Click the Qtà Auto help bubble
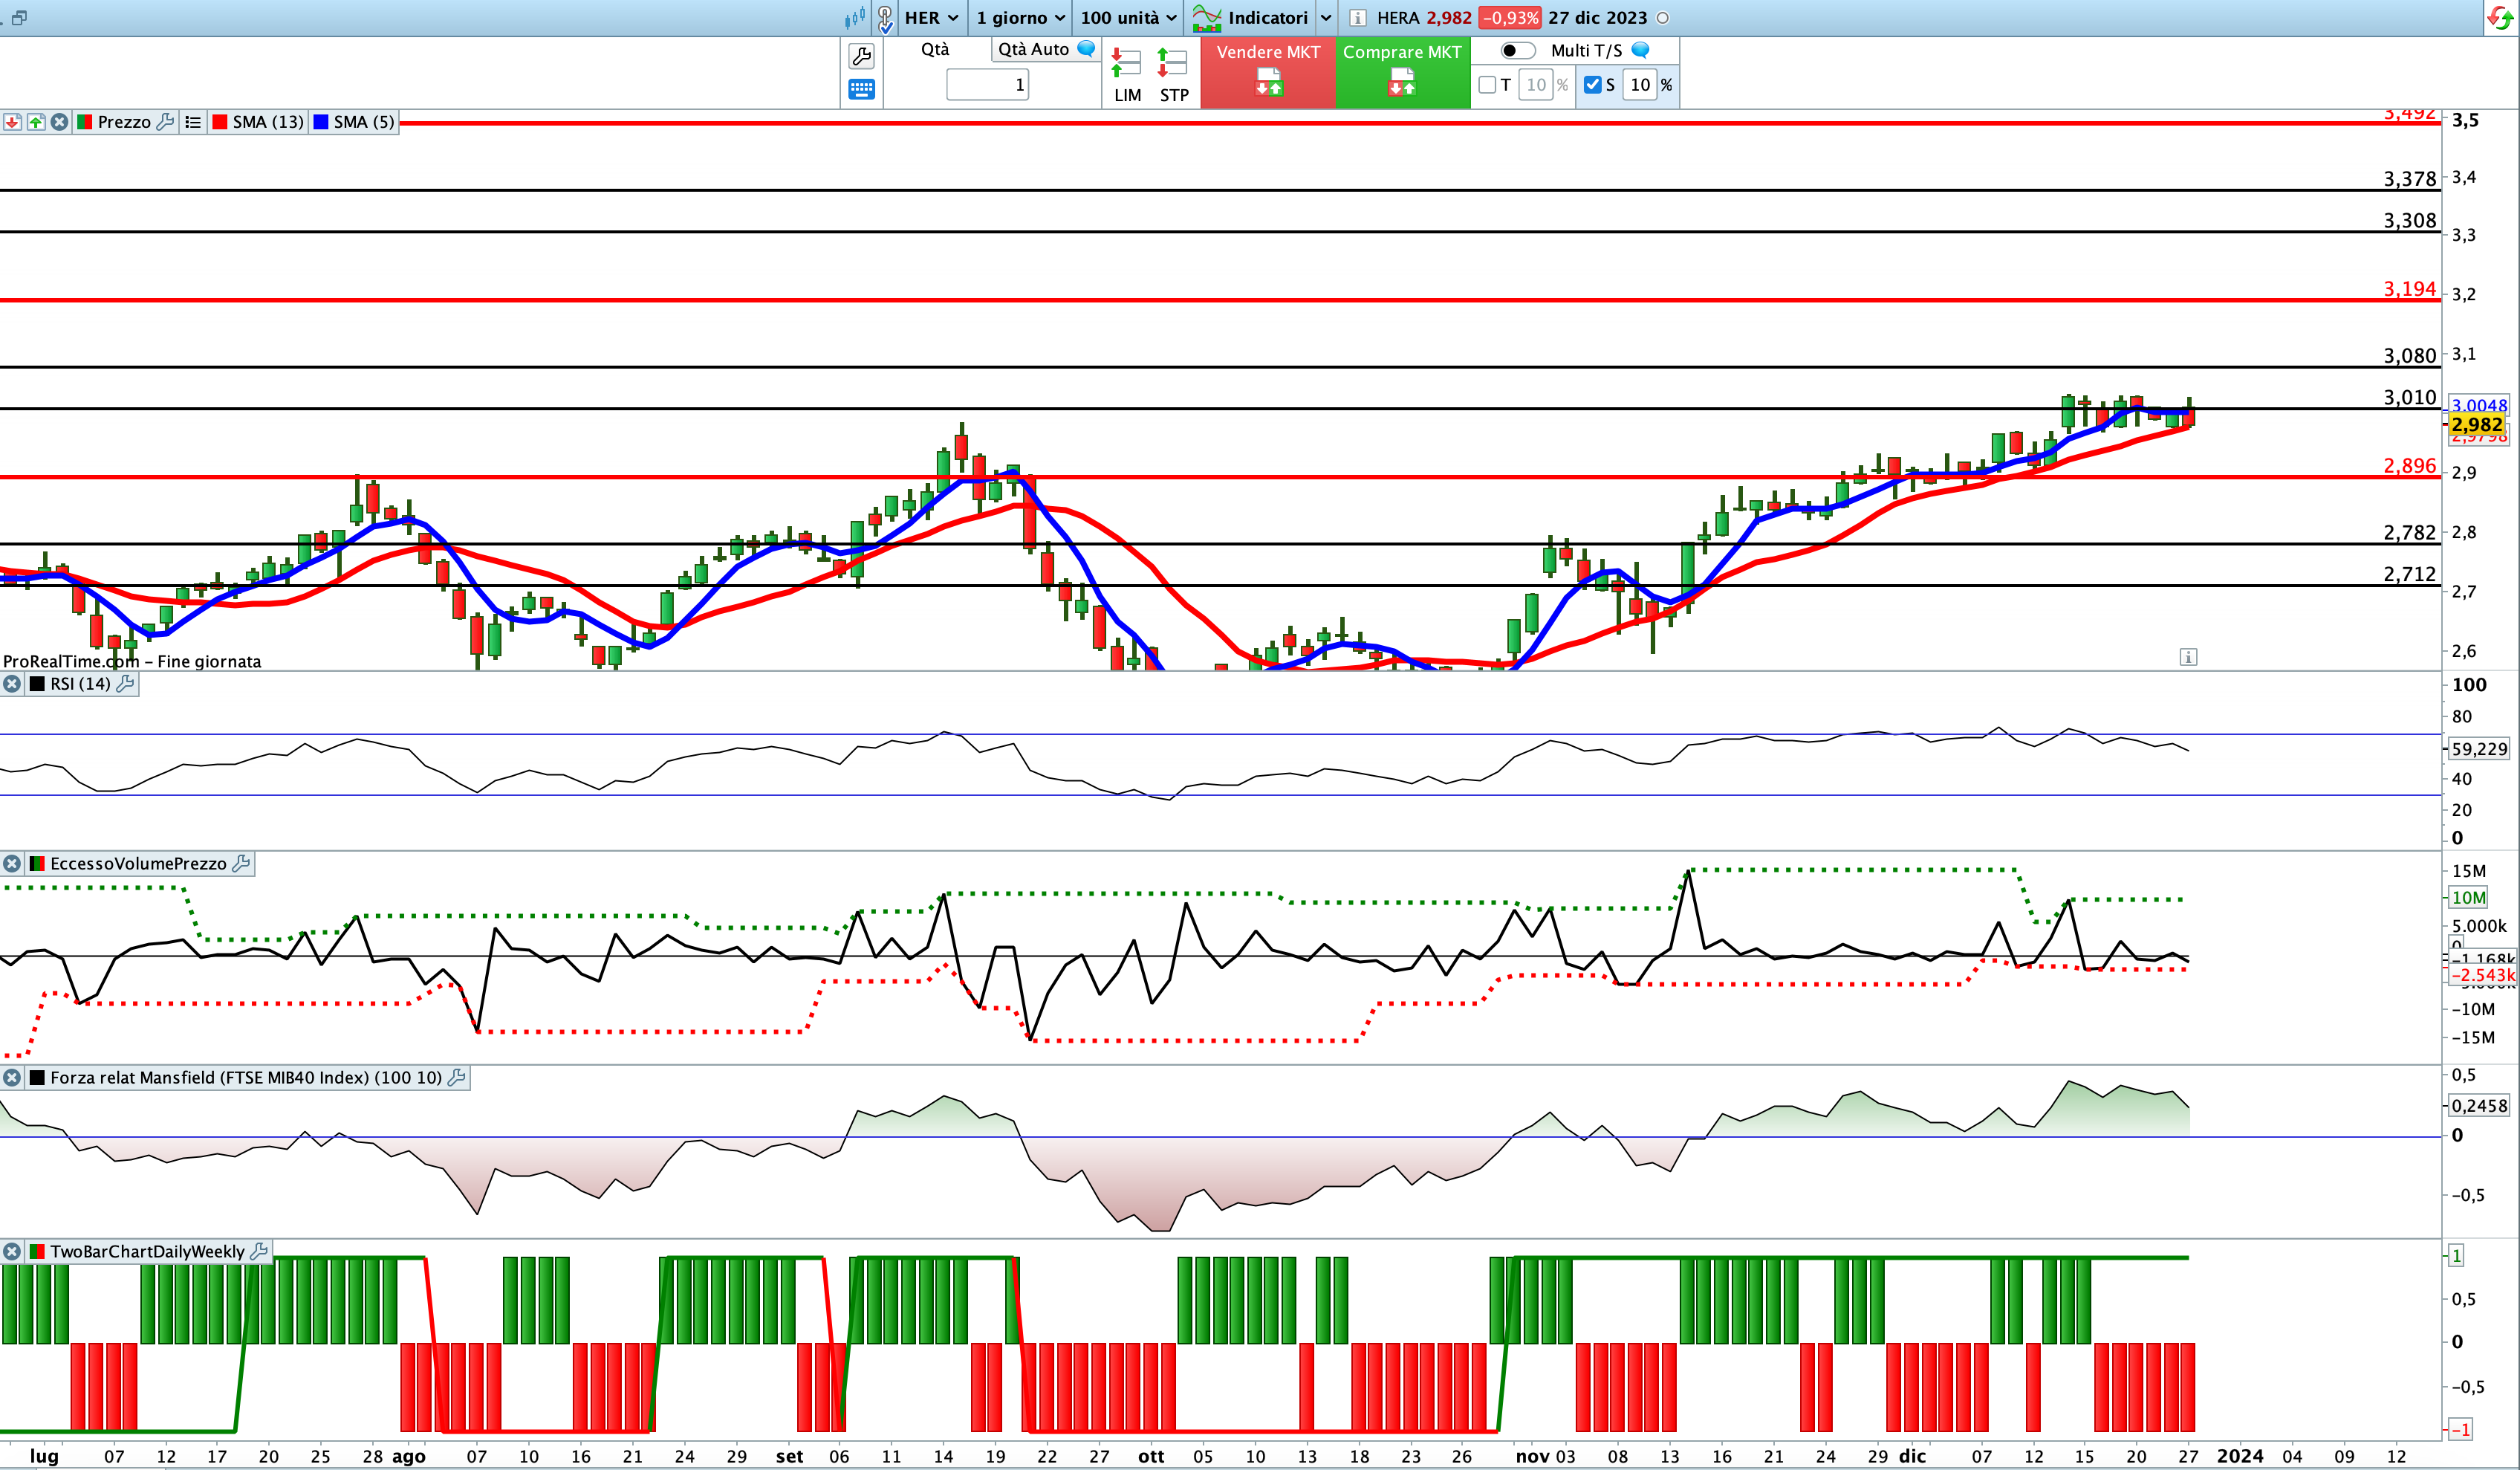This screenshot has width=2520, height=1470. [1086, 48]
